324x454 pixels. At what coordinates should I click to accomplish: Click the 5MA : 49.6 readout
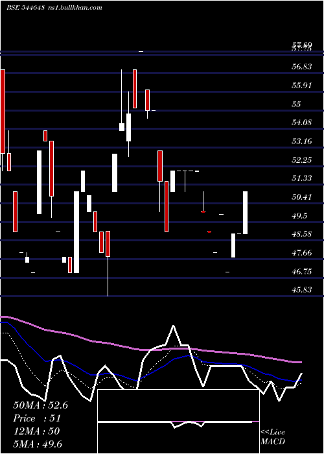click(x=38, y=444)
